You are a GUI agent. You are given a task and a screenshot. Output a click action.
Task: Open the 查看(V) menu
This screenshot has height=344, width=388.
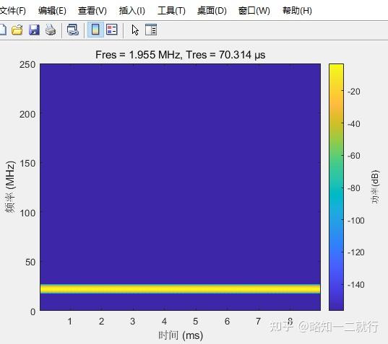tap(92, 11)
